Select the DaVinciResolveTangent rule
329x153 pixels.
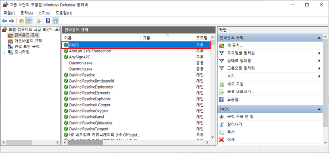coord(136,128)
